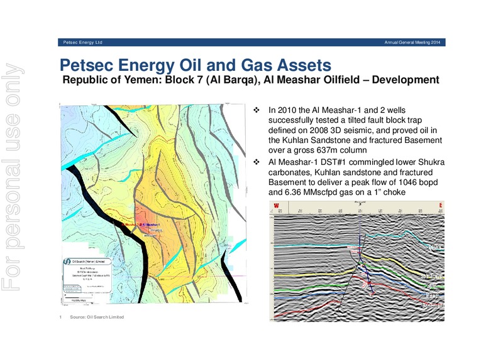Click the Oil Search logo in map legend
Screen dimensions: 503x355
pyautogui.click(x=67, y=262)
